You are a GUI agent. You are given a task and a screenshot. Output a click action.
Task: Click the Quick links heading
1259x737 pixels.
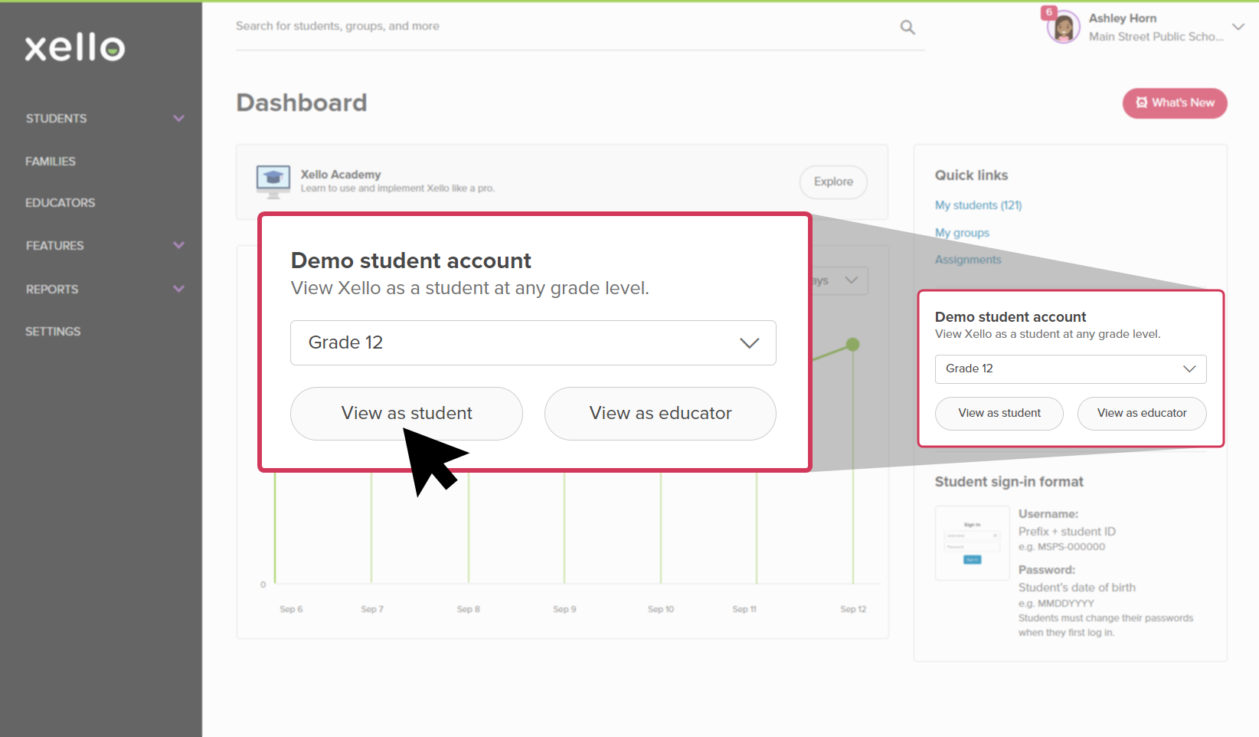point(971,175)
